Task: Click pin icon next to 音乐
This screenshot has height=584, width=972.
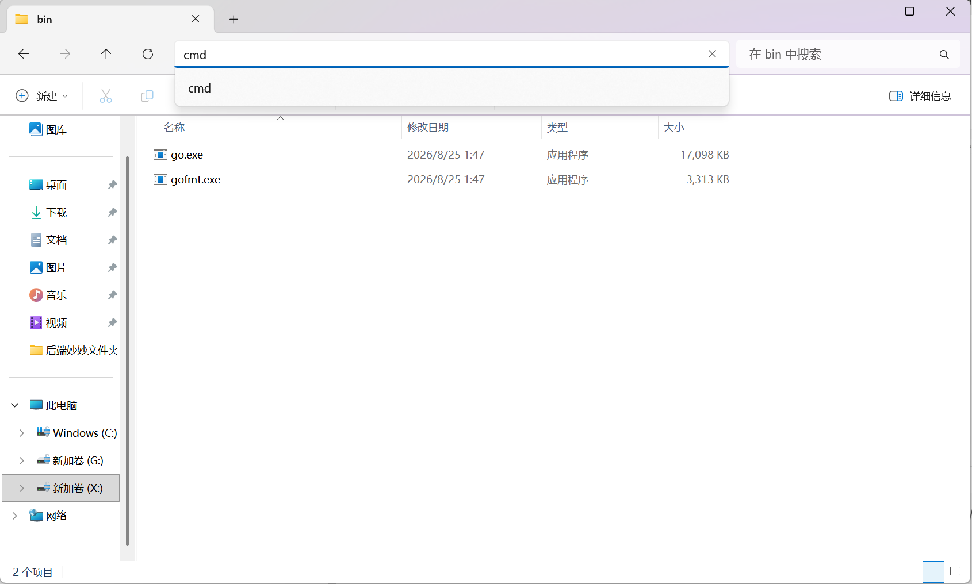Action: click(112, 295)
